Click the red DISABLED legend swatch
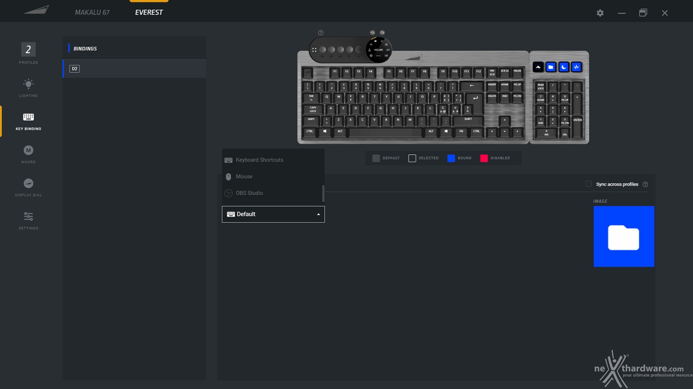The height and width of the screenshot is (389, 693). pos(484,158)
